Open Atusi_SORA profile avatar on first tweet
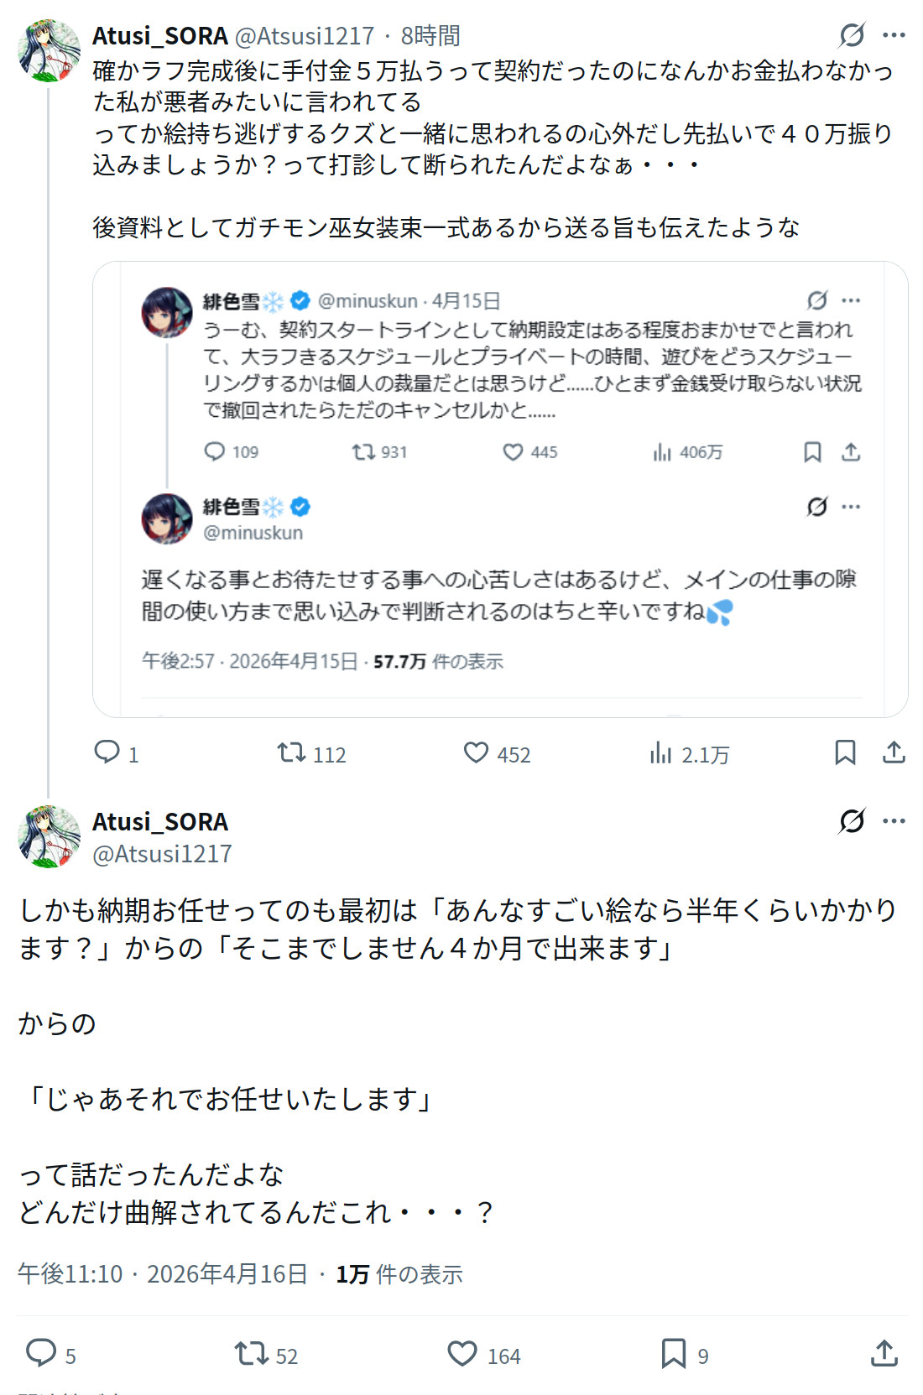 point(49,50)
